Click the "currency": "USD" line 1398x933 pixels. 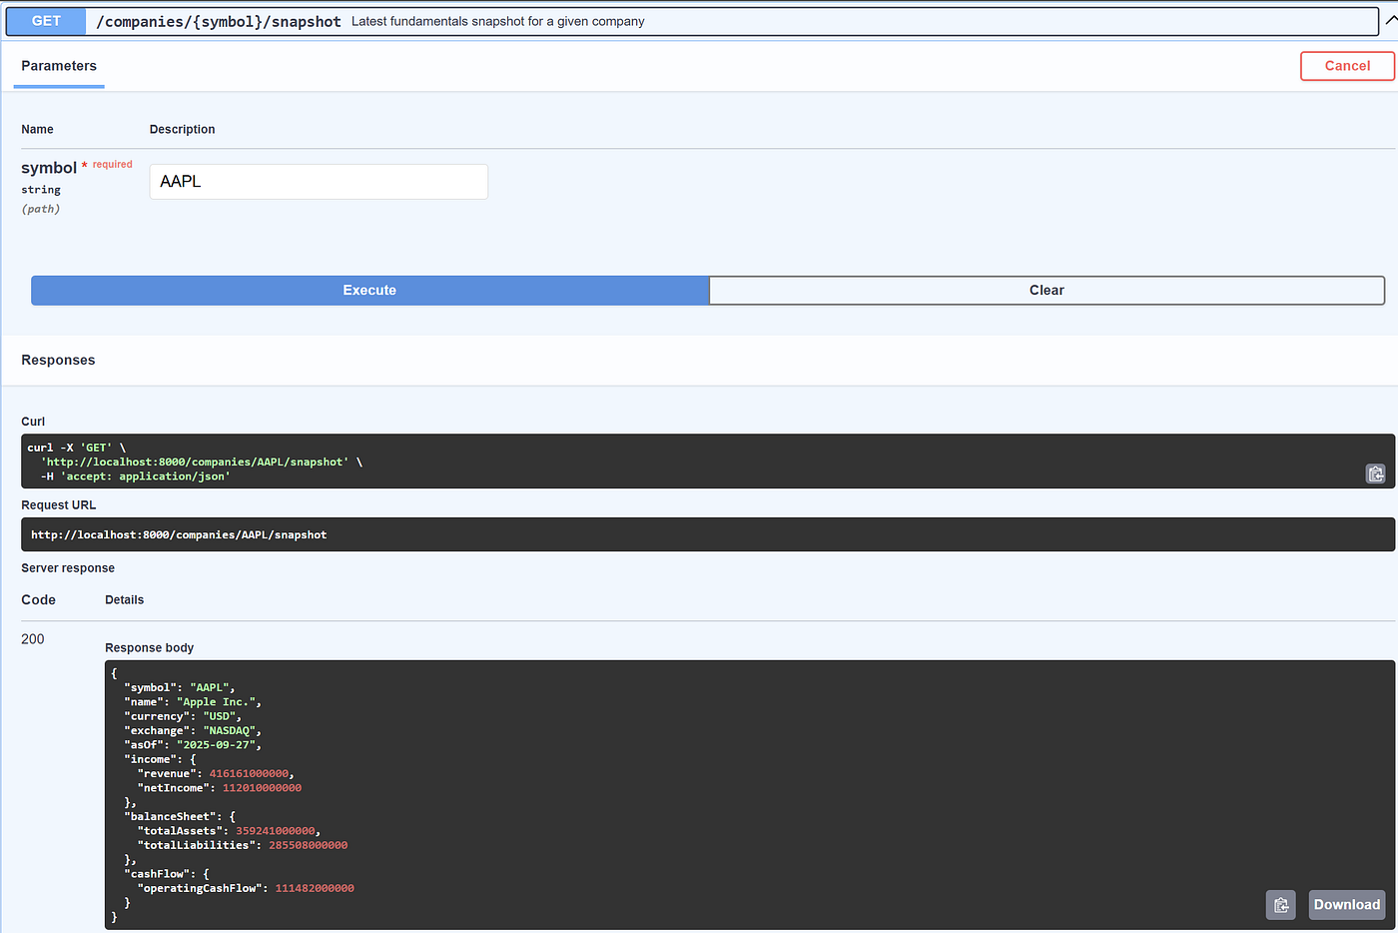(x=183, y=716)
